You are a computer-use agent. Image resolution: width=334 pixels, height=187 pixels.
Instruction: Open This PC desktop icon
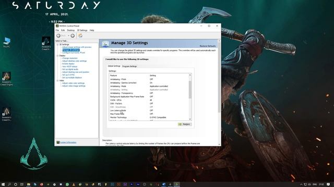(7, 43)
